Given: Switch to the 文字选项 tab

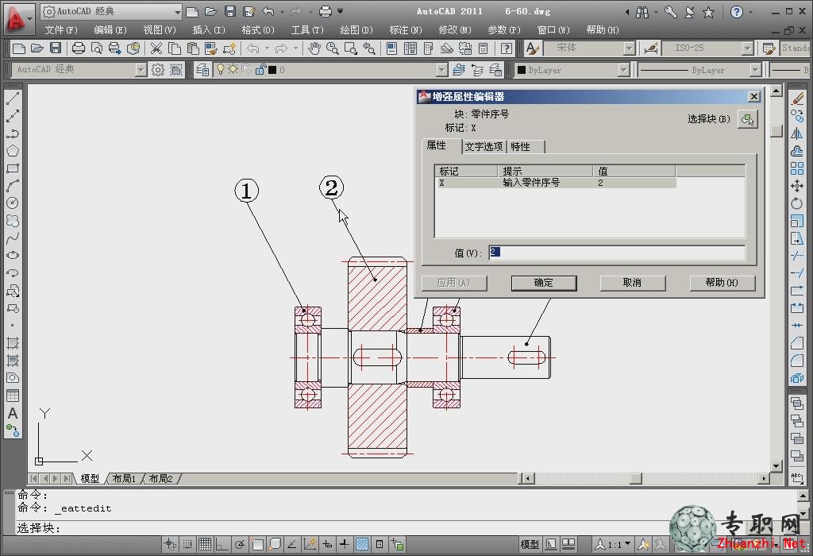Looking at the screenshot, I should point(484,147).
